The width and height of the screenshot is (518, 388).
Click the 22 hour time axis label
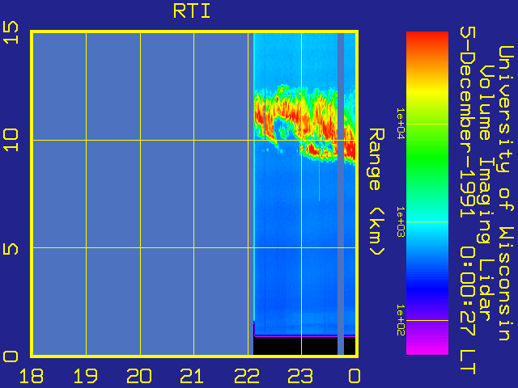pos(247,376)
